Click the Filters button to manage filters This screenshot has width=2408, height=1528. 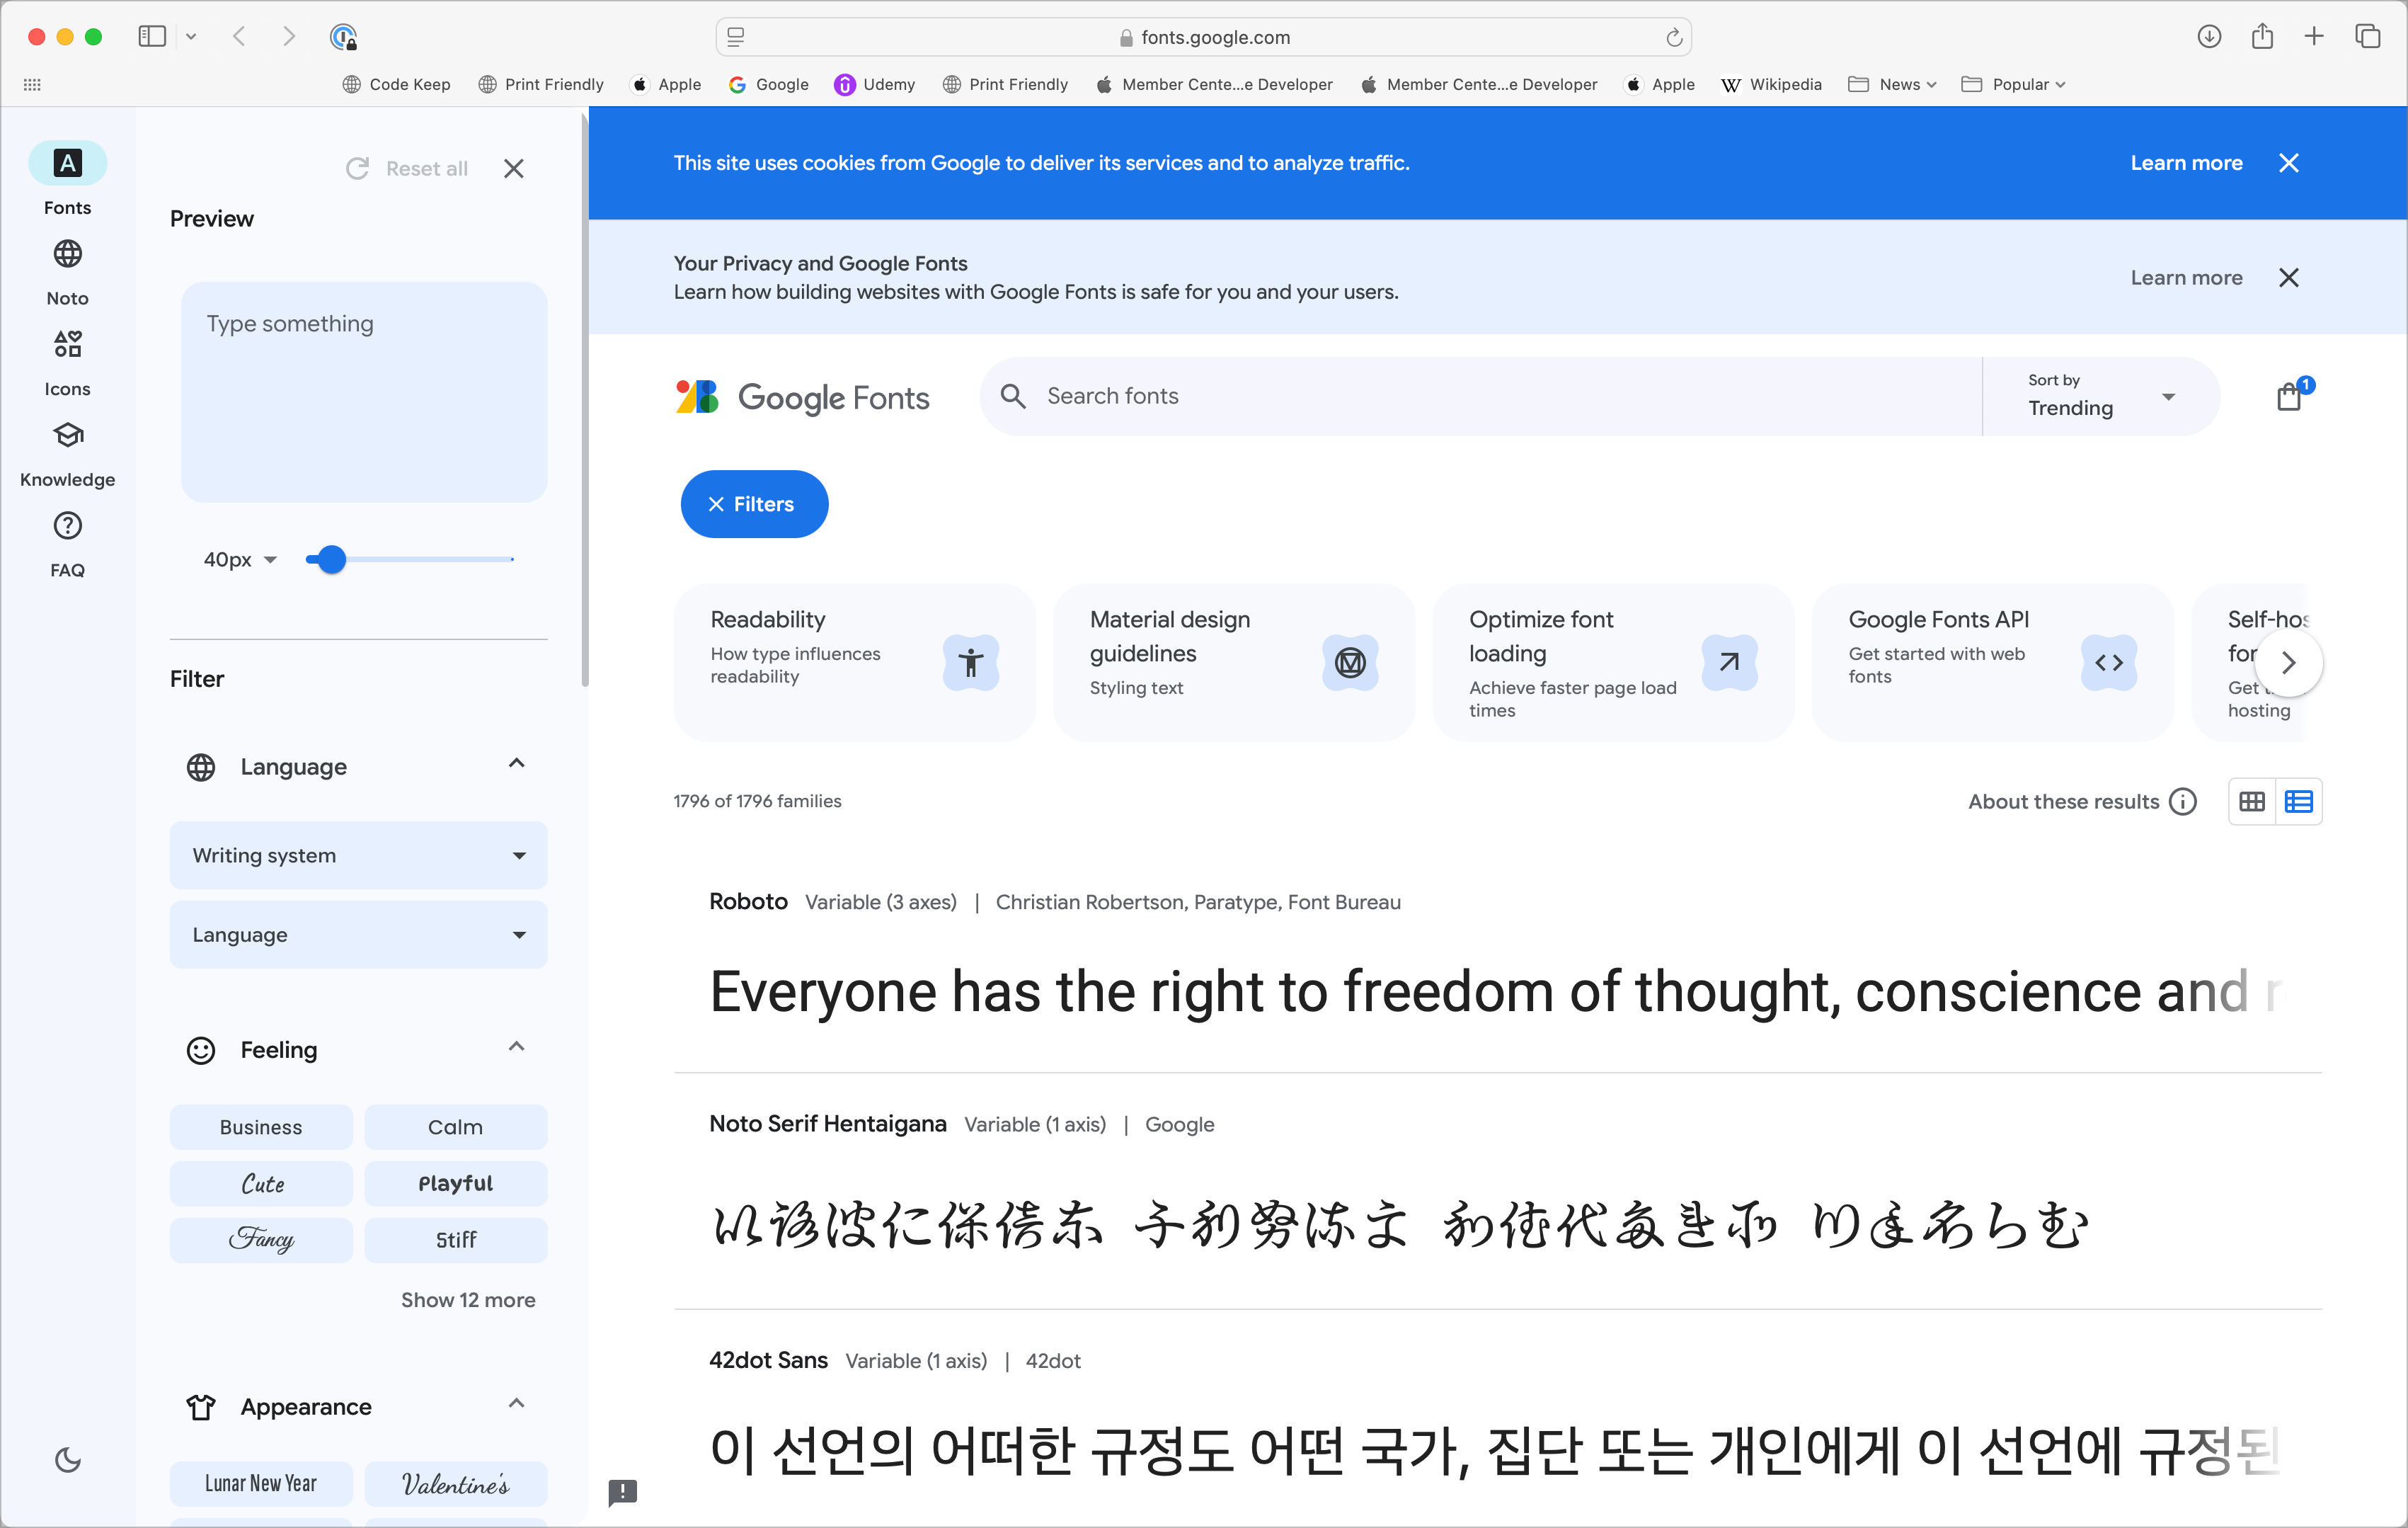[x=753, y=504]
